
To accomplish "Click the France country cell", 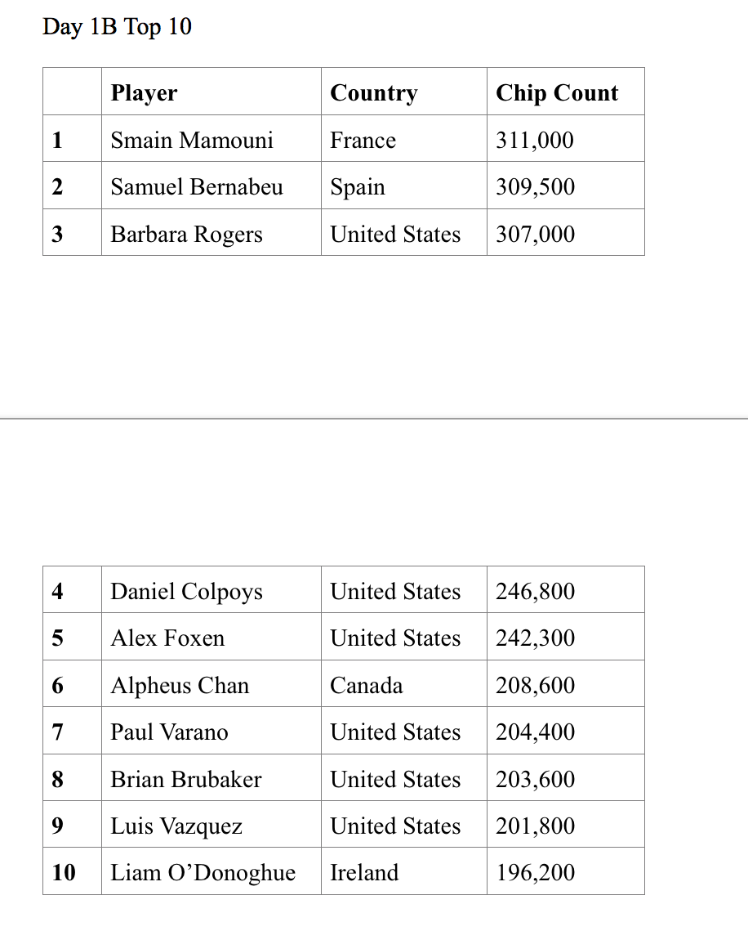I will click(x=403, y=138).
